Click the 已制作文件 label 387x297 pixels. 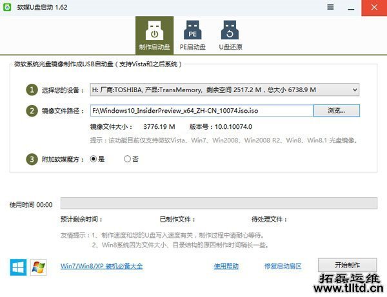[x=177, y=219]
